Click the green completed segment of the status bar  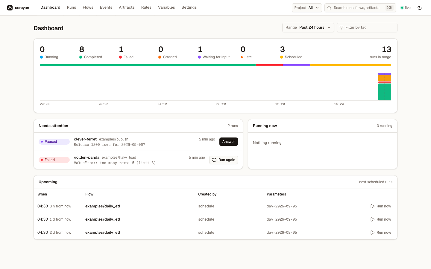click(x=148, y=65)
